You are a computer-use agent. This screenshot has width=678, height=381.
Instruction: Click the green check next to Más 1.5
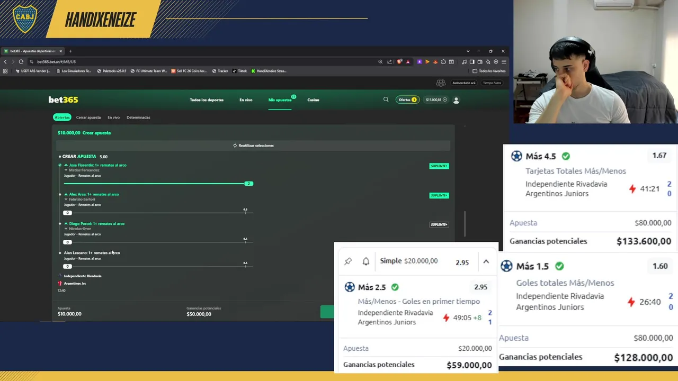[x=559, y=266]
